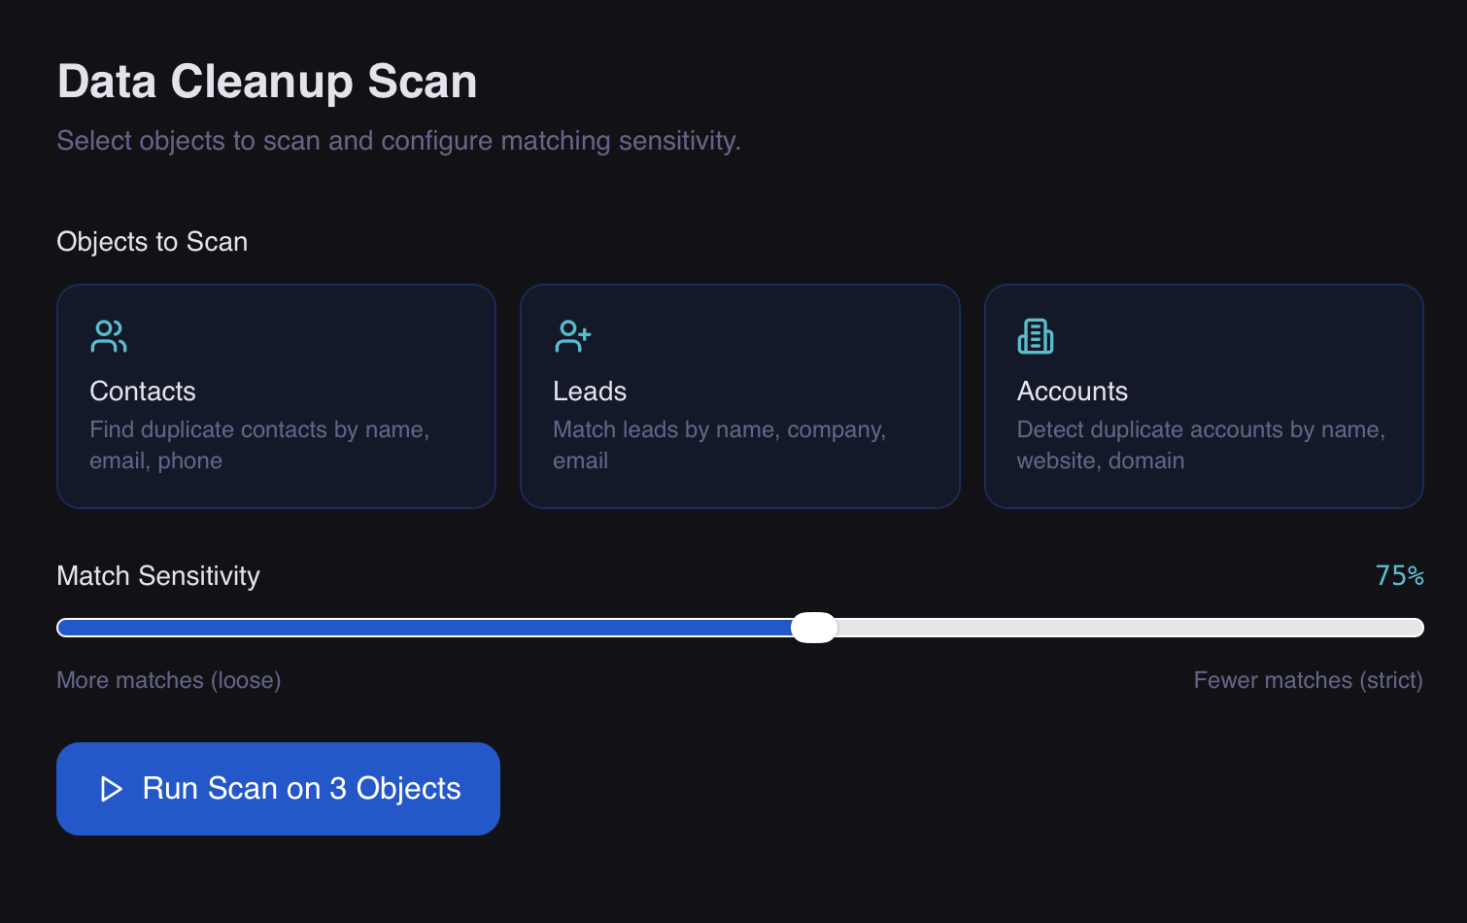This screenshot has height=923, width=1467.
Task: Click the 75% sensitivity value
Action: pyautogui.click(x=1399, y=575)
